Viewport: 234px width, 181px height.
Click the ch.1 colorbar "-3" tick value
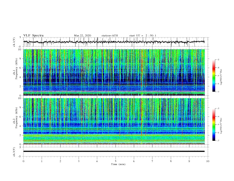click(218, 59)
